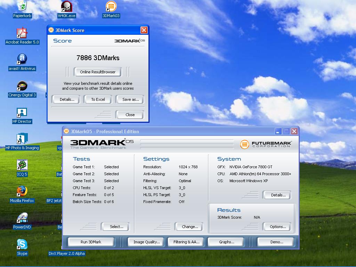Image resolution: width=356 pixels, height=267 pixels.
Task: Click 3DMark Score N/A result value
Action: (x=257, y=217)
